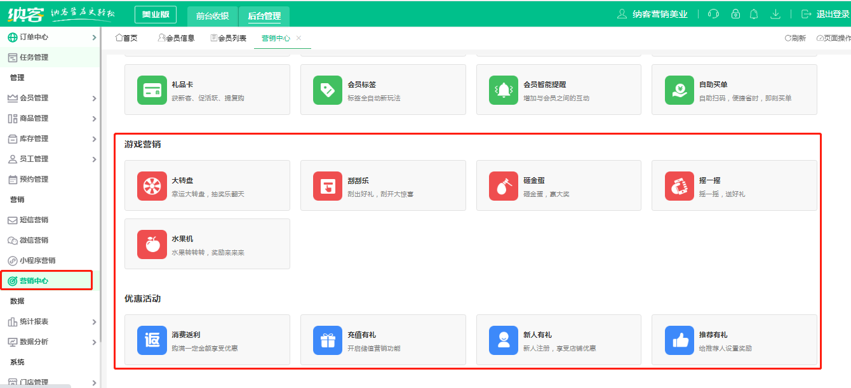Open the 大转盘 wheel icon

[152, 186]
